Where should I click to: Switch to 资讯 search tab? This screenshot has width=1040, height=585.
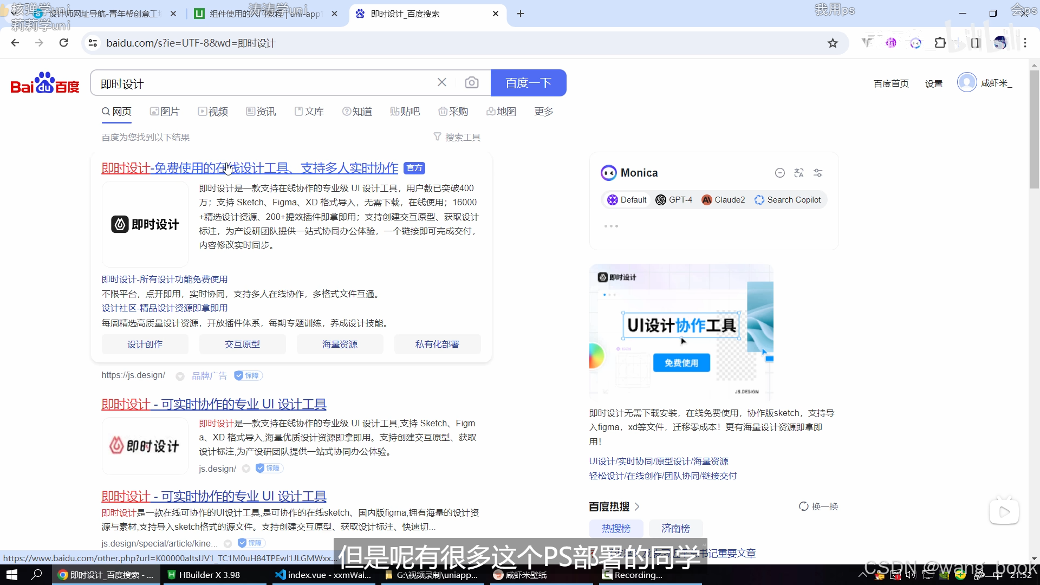[261, 111]
